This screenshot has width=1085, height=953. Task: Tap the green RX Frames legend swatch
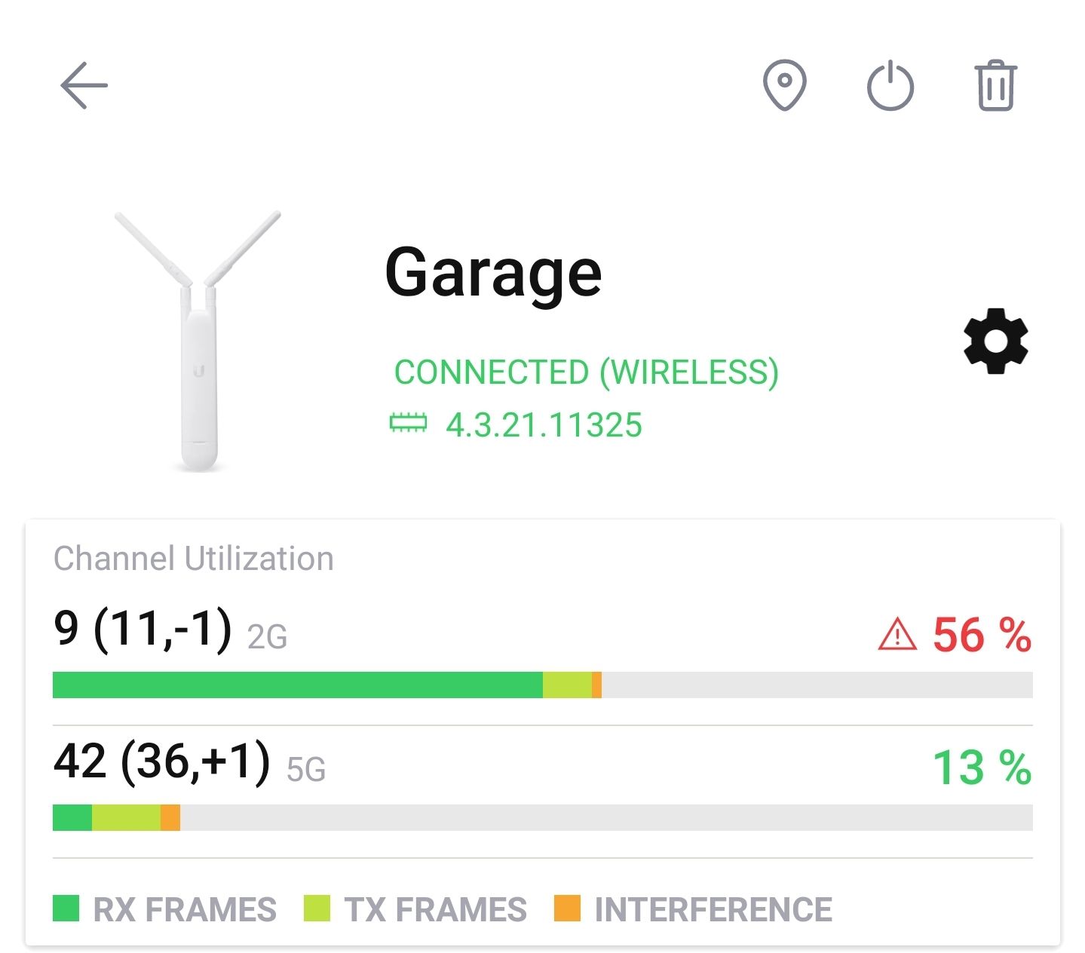66,909
